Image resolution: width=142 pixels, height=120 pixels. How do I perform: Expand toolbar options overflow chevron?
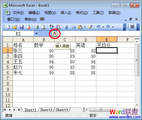tap(125, 27)
